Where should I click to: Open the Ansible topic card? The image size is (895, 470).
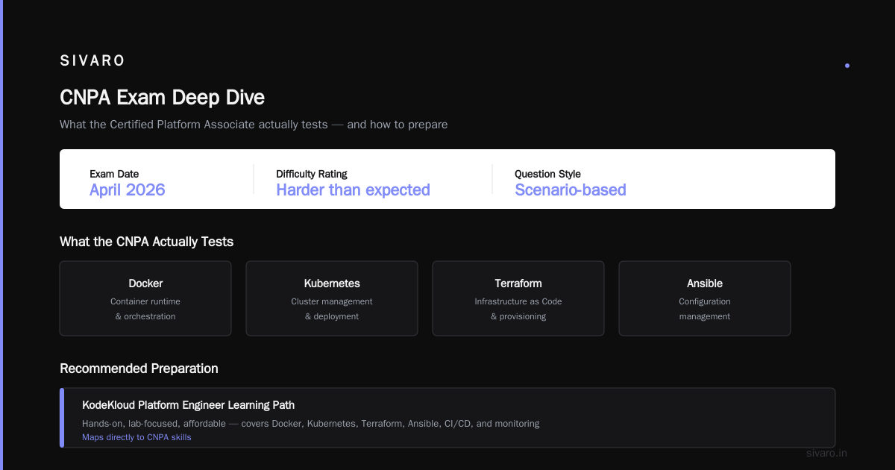705,298
